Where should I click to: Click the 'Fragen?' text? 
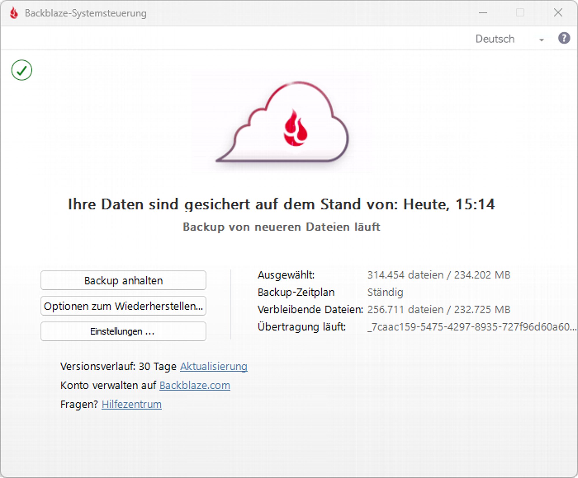pos(79,404)
